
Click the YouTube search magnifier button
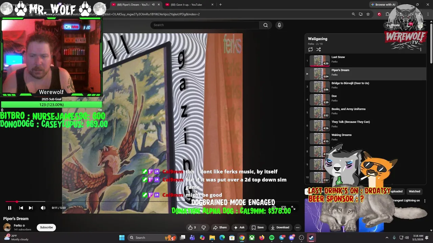pyautogui.click(x=266, y=25)
